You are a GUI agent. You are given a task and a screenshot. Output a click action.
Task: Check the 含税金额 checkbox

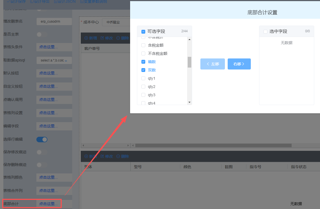(143, 45)
